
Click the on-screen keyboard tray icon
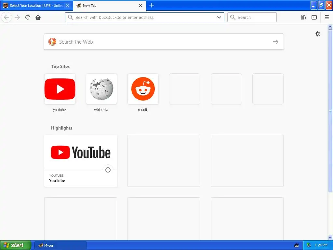point(297,245)
